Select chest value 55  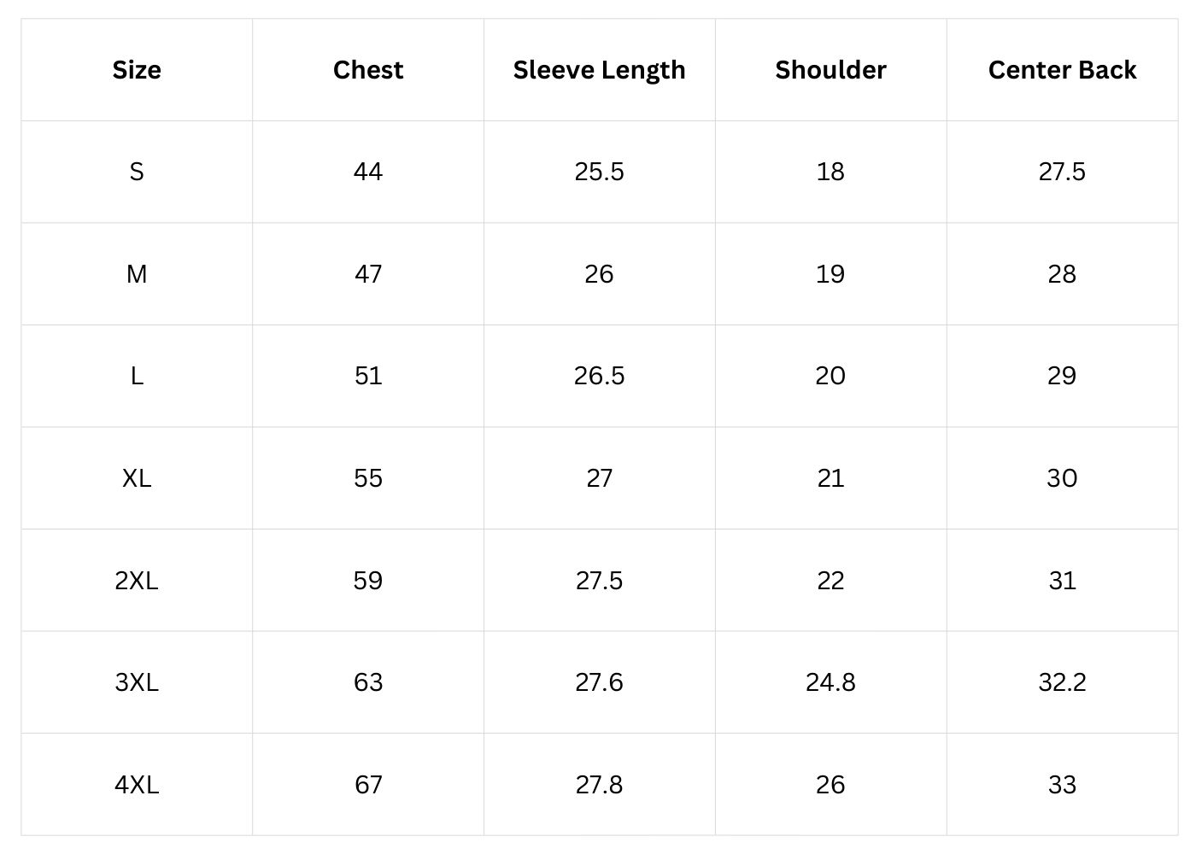pos(368,478)
